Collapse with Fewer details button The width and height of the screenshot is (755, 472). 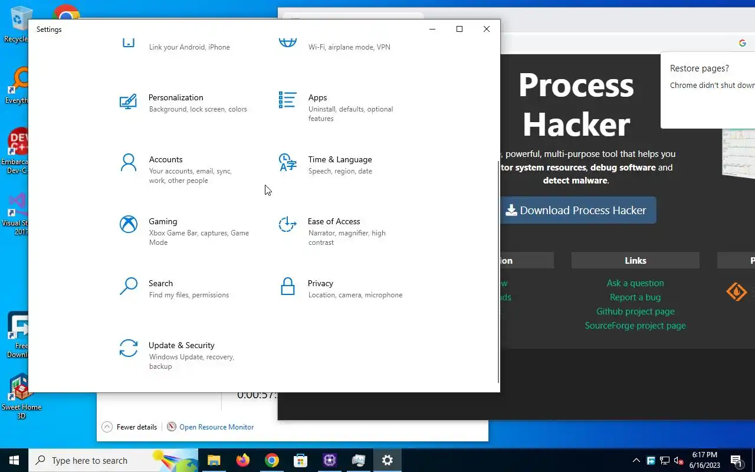[130, 427]
